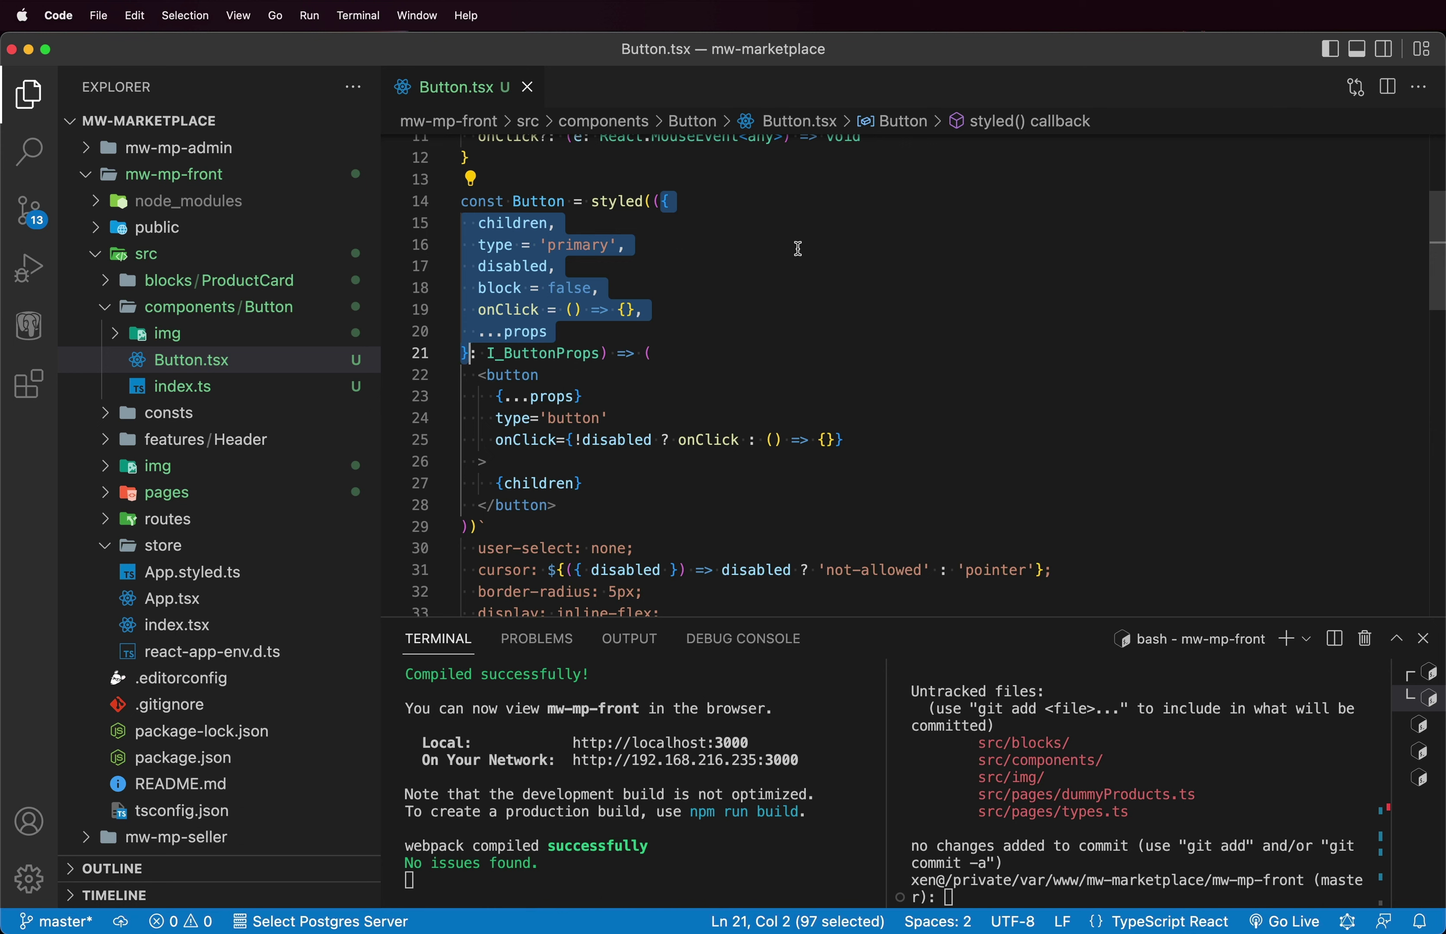Open the new terminal profile dropdown arrow

tap(1306, 639)
